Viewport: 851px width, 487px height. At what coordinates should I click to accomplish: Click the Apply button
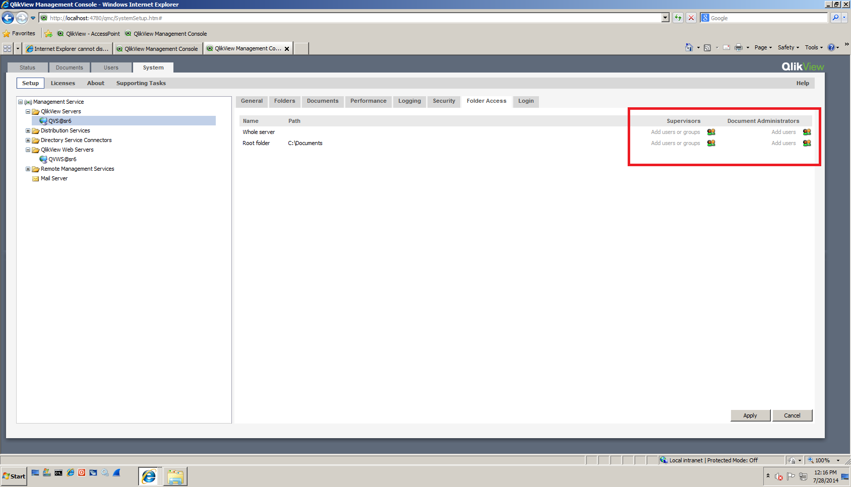[750, 415]
